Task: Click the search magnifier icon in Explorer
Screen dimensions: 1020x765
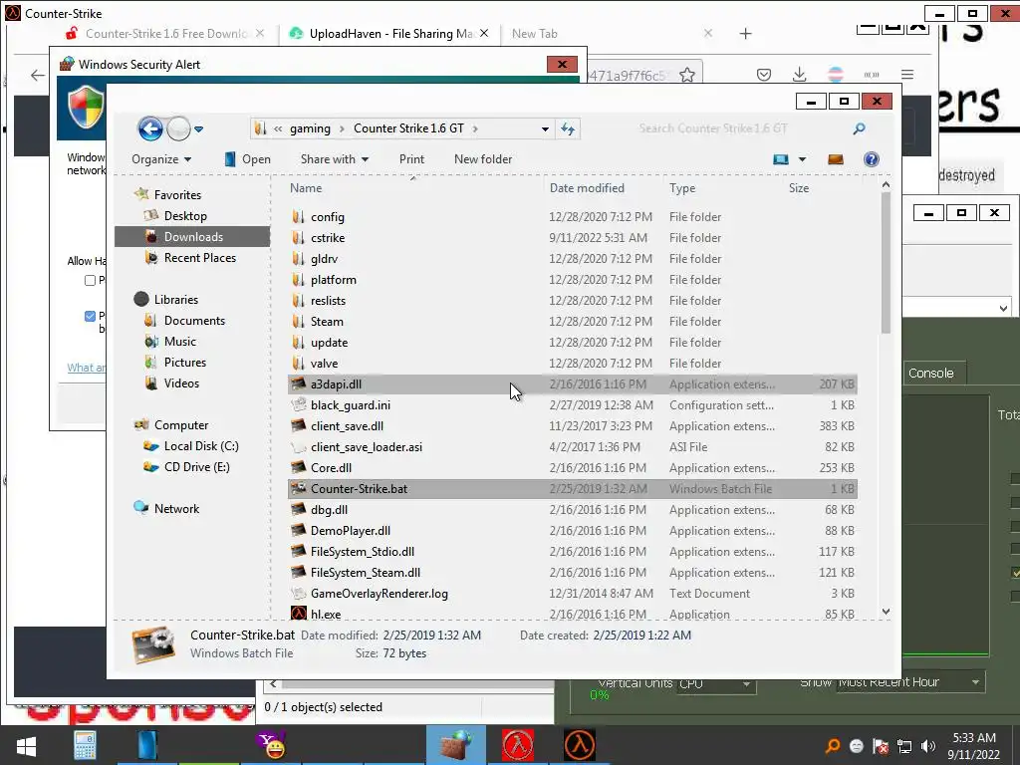Action: tap(860, 128)
